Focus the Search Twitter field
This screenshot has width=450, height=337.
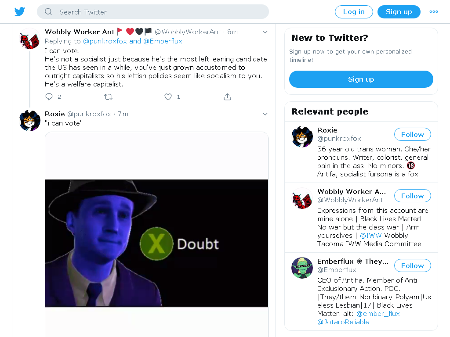coord(152,12)
